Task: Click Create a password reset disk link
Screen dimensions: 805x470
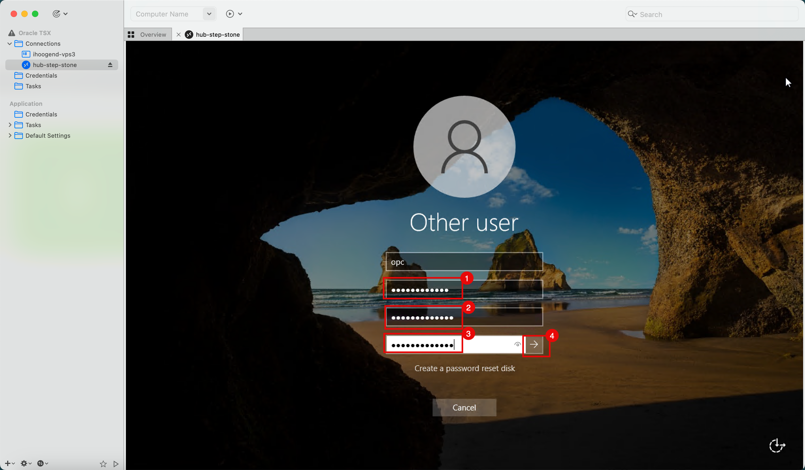Action: click(464, 368)
